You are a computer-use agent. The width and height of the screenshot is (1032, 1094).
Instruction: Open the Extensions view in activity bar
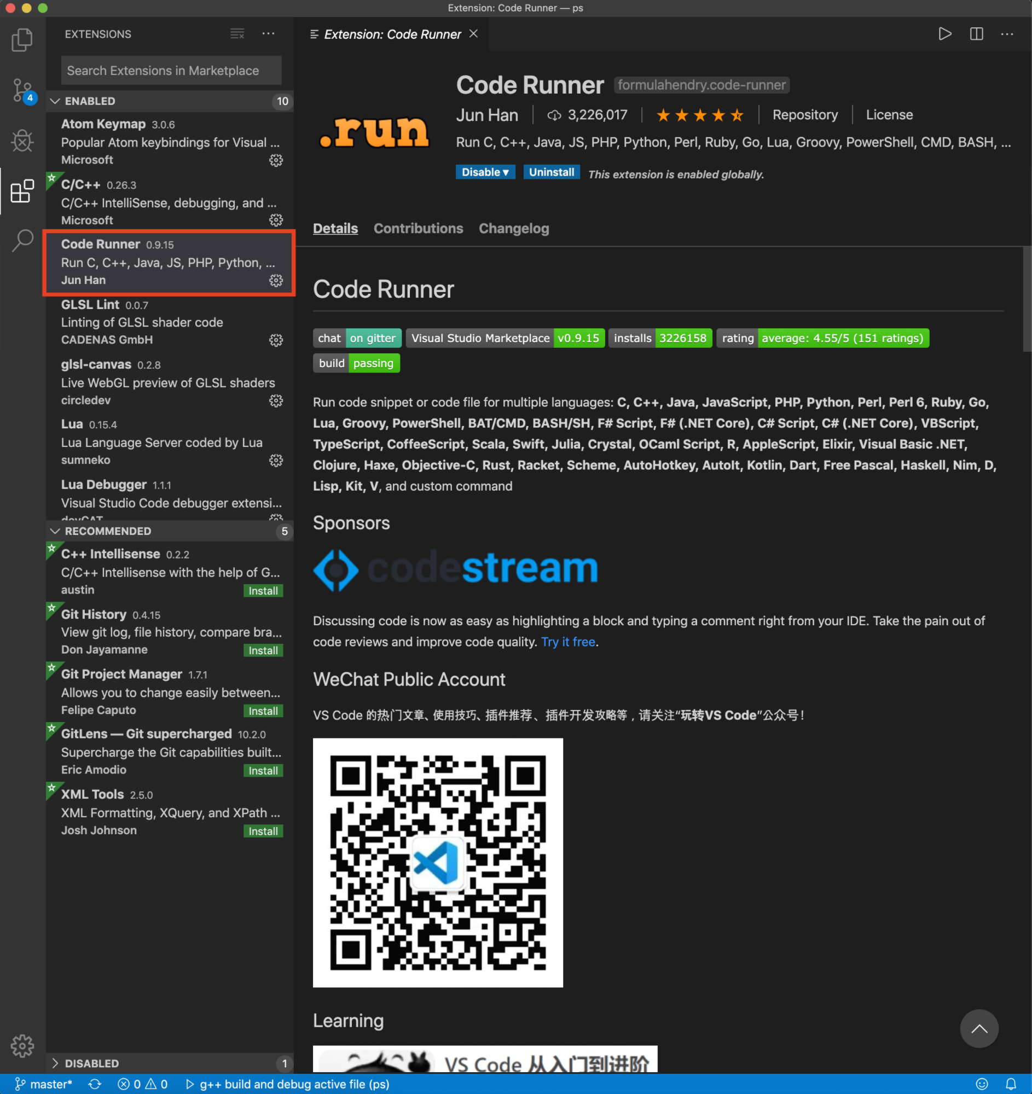(x=22, y=191)
